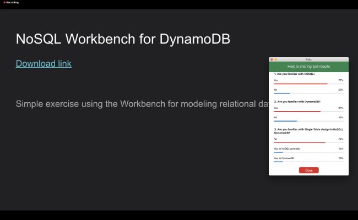Click the red close dot on the Polls window

pyautogui.click(x=272, y=59)
